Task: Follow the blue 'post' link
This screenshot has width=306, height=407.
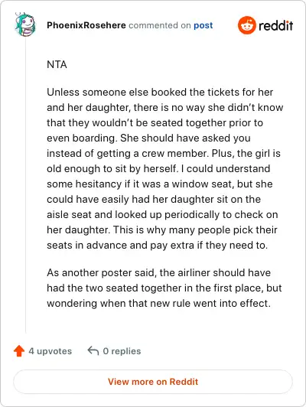Action: pyautogui.click(x=203, y=25)
